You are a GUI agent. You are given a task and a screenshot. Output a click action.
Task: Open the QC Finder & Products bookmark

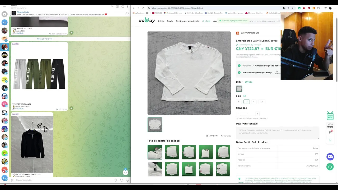tap(193, 13)
